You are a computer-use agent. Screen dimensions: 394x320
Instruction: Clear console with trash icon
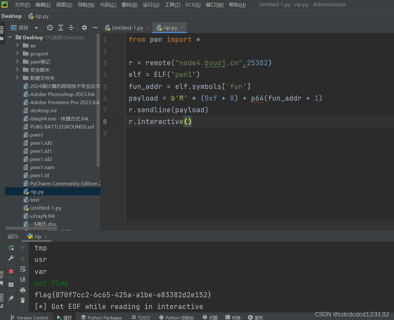point(23,300)
